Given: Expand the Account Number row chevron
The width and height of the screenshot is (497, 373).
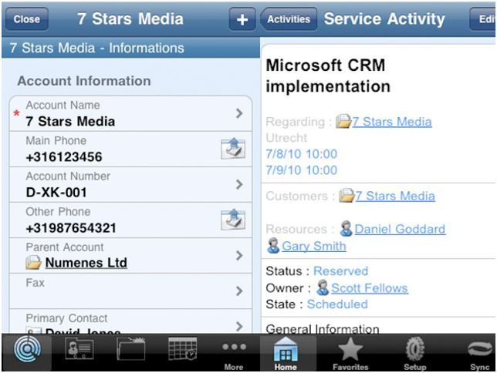Looking at the screenshot, I should tap(239, 184).
